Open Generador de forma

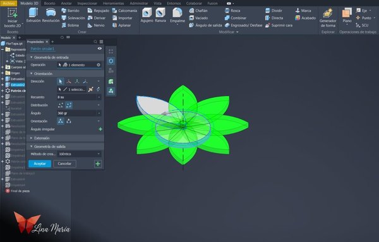click(x=327, y=18)
